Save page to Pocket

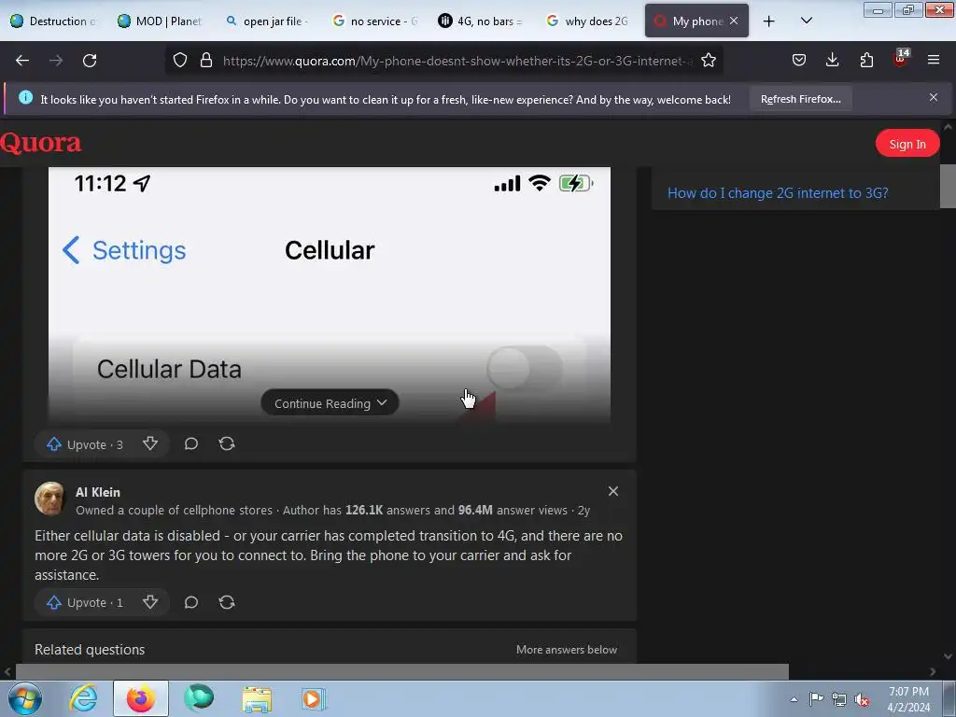[x=799, y=61]
